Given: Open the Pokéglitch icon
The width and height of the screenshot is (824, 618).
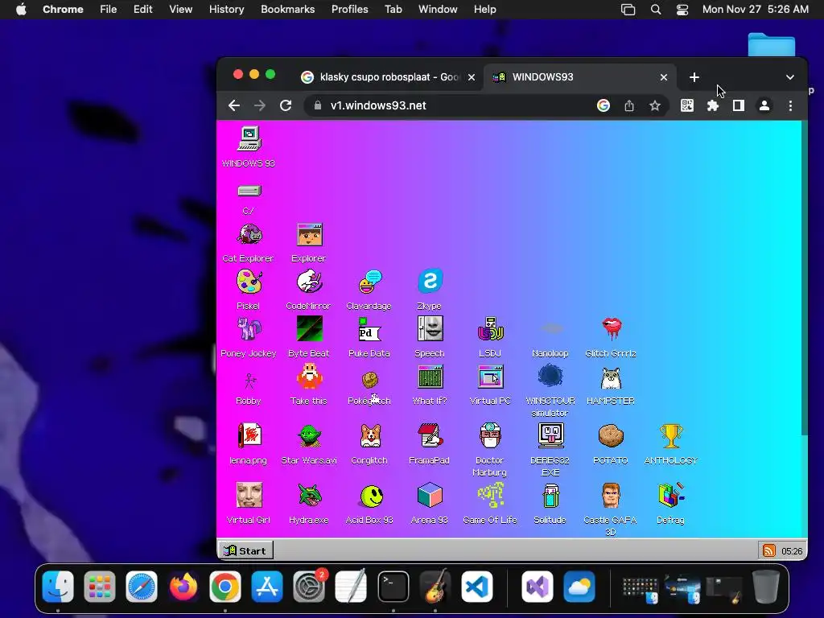Looking at the screenshot, I should [370, 381].
